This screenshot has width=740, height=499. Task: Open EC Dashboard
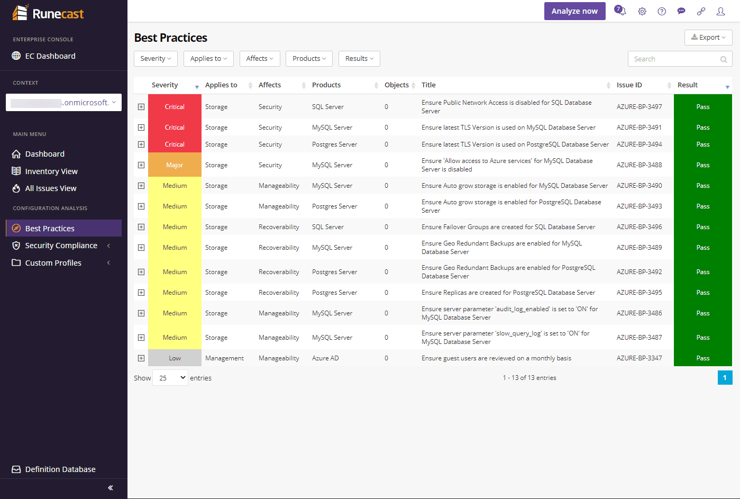tap(50, 56)
